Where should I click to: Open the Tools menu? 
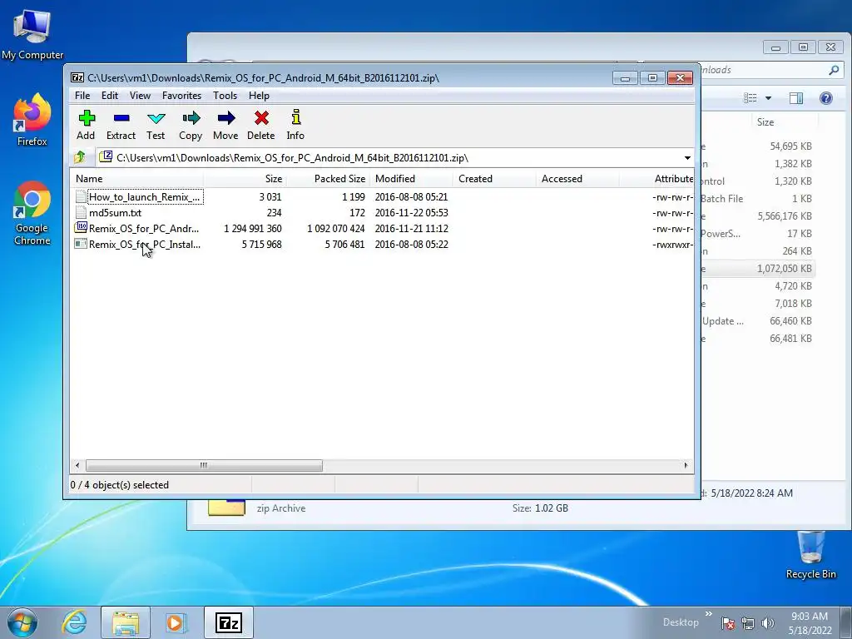pyautogui.click(x=225, y=95)
